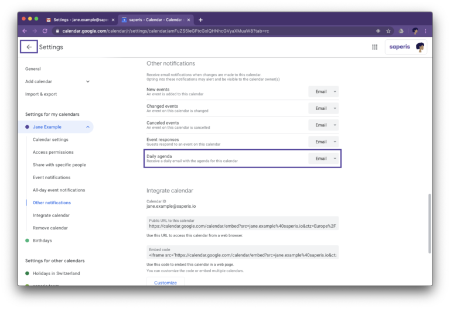The height and width of the screenshot is (309, 450).
Task: Open the New events notification dropdown
Action: 323,92
